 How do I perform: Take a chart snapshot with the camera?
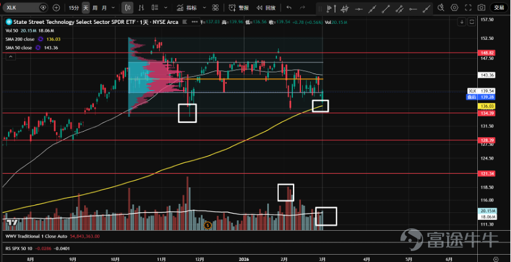click(482, 7)
